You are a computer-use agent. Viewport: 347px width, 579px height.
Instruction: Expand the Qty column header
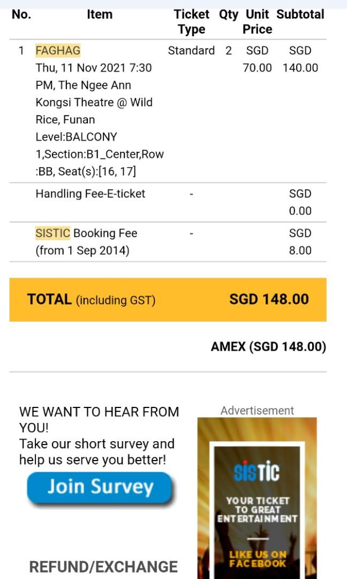[229, 14]
